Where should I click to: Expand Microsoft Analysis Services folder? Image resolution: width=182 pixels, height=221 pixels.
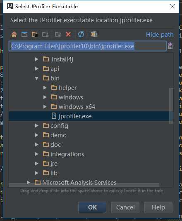[29, 182]
